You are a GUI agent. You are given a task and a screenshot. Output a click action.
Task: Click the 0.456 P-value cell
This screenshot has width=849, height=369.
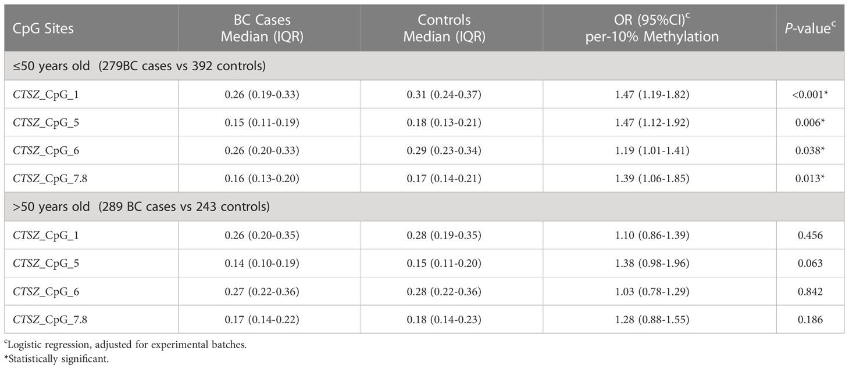click(810, 235)
